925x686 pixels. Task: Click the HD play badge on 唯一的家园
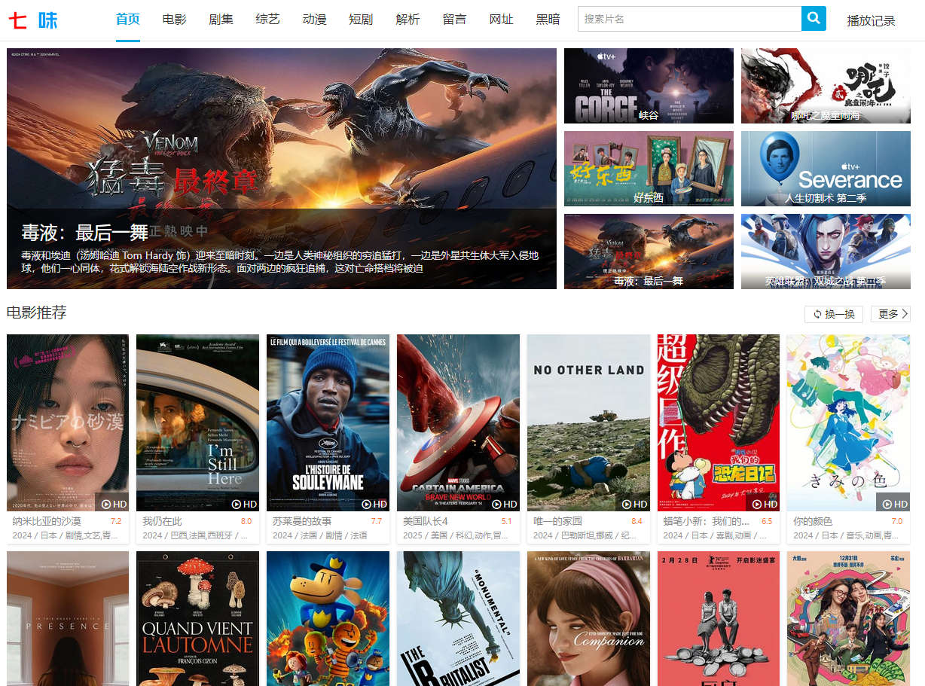[x=635, y=504]
